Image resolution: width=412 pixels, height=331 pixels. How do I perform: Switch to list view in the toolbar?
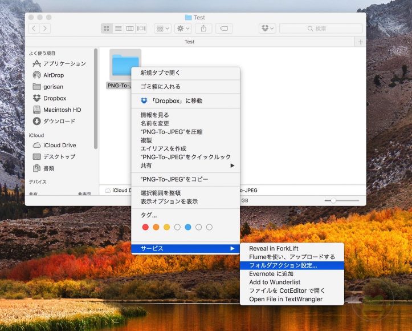click(118, 29)
